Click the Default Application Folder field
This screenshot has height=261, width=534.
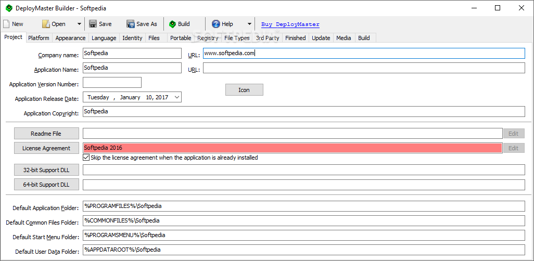(x=304, y=206)
